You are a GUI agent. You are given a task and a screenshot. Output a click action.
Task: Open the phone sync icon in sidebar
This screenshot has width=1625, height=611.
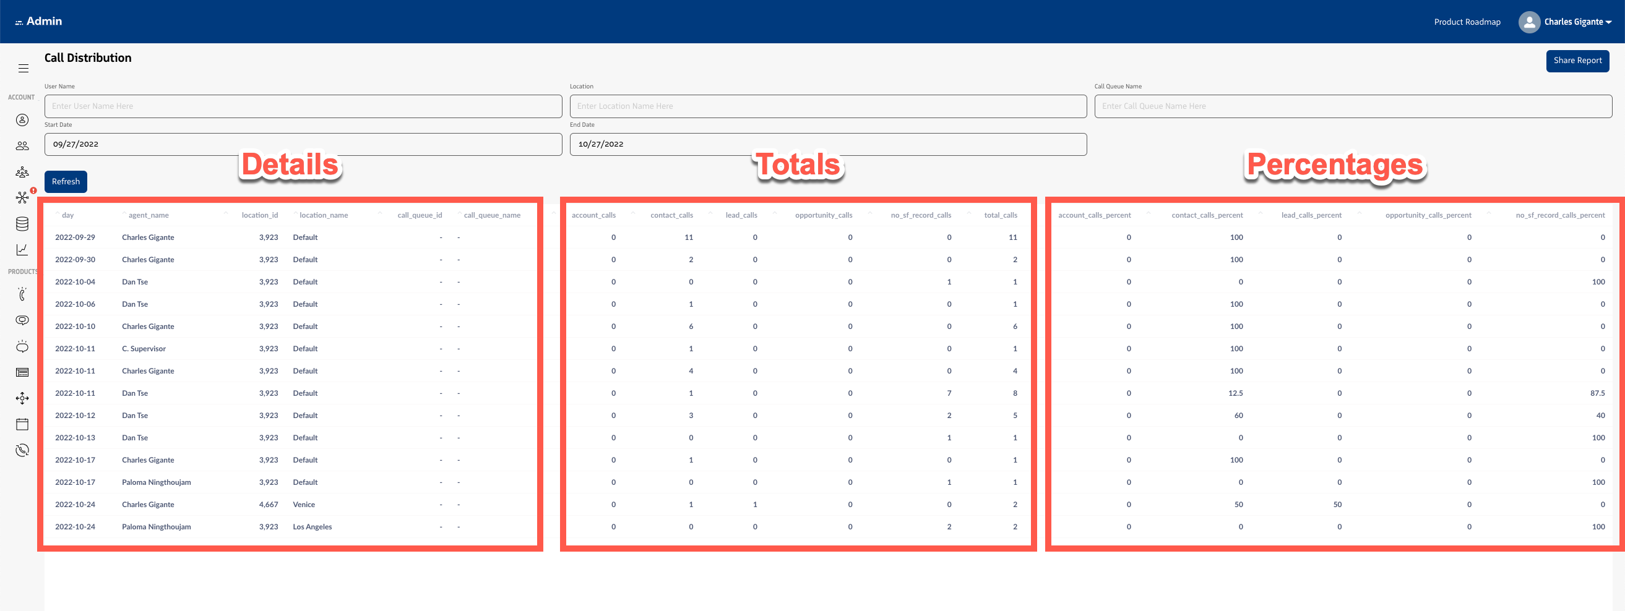(x=22, y=450)
